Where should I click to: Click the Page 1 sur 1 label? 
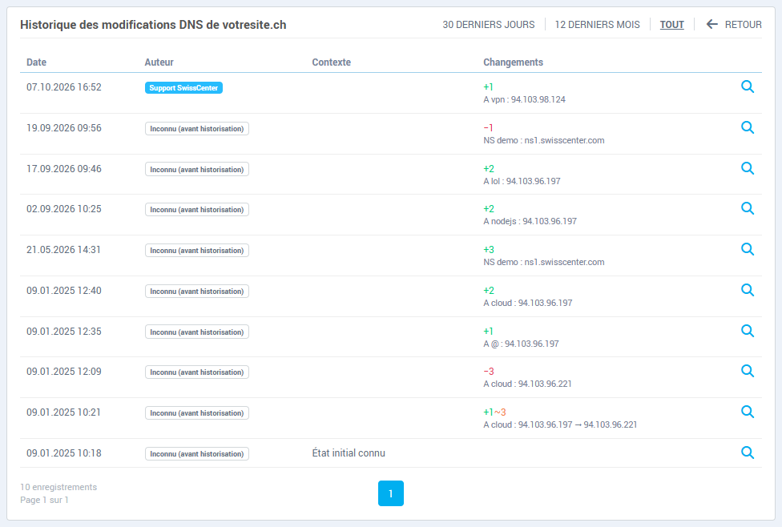click(x=44, y=500)
